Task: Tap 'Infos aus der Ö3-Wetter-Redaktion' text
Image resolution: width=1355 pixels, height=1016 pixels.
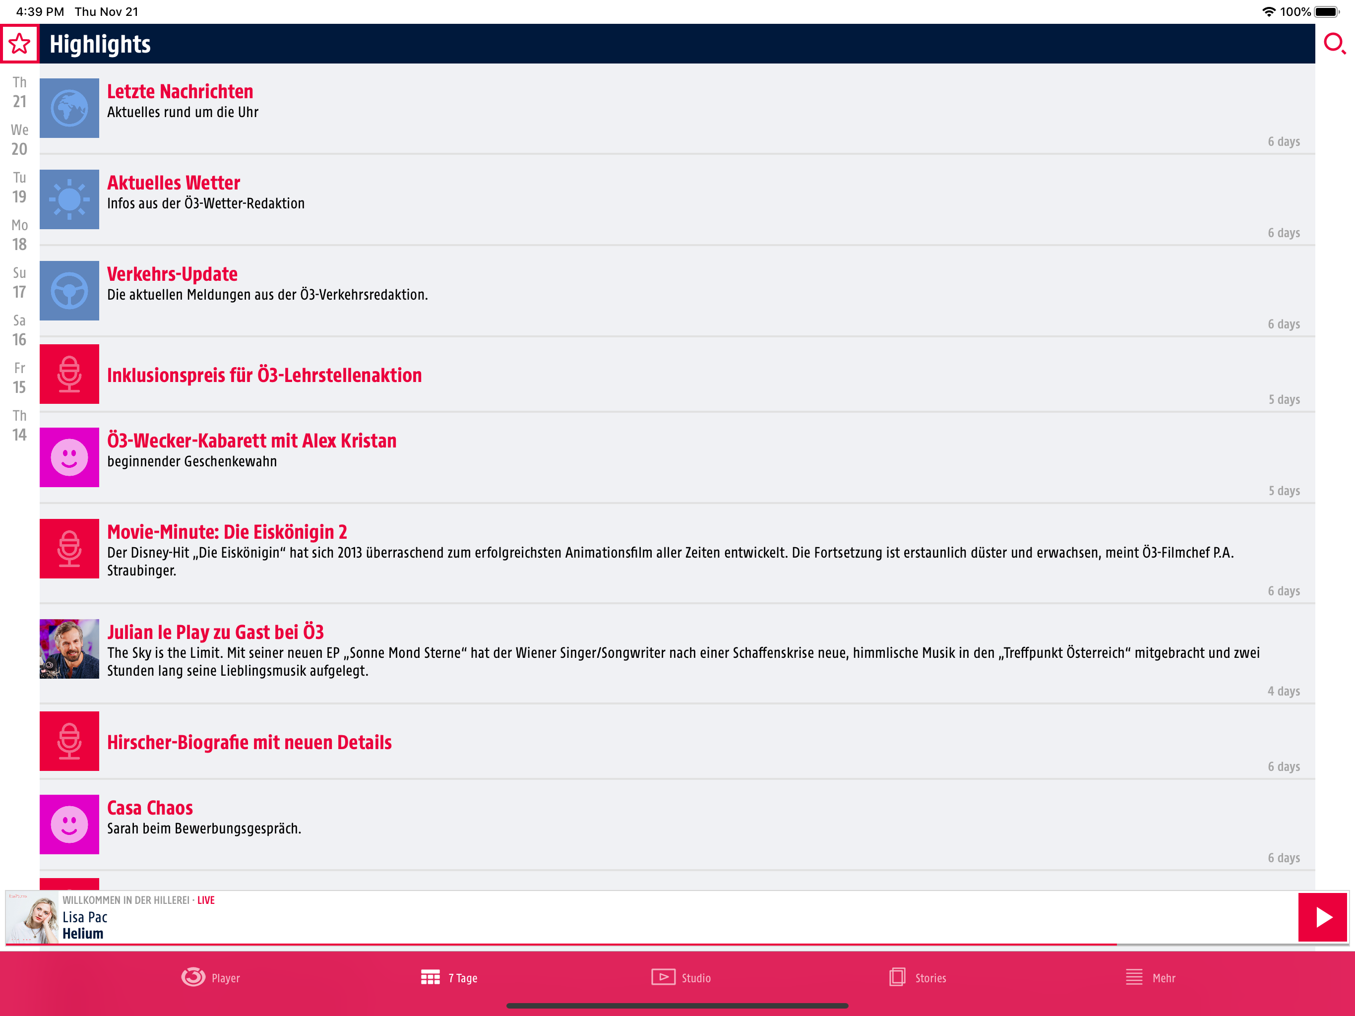Action: (x=206, y=203)
